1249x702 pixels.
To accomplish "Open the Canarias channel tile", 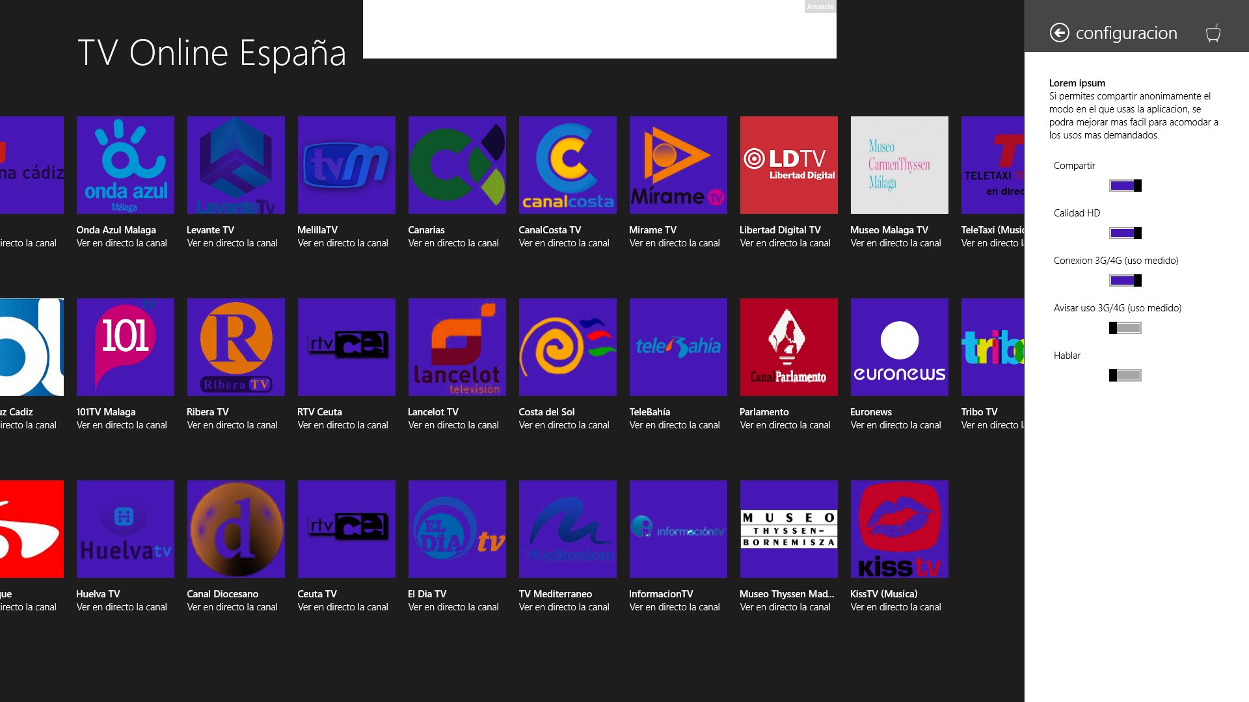I will (457, 165).
